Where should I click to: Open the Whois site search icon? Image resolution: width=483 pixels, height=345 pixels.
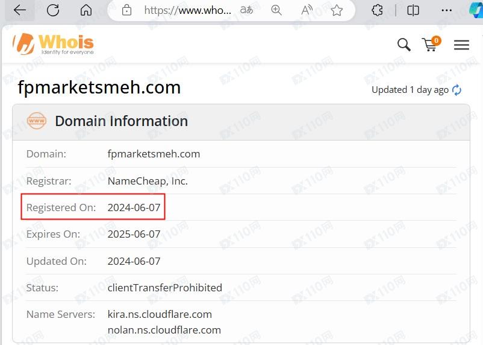click(x=404, y=45)
